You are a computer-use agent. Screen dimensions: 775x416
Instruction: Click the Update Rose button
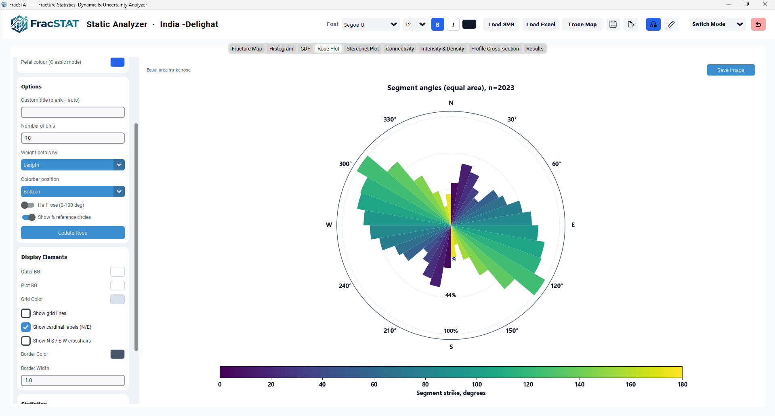(x=73, y=233)
